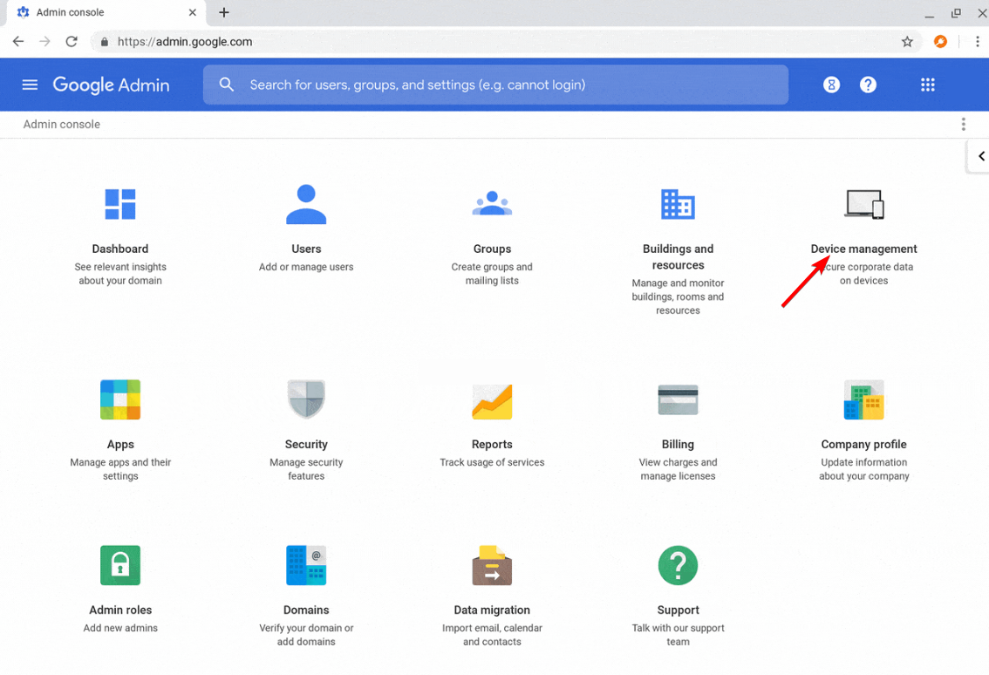Click the address bar URL admin.google.com
The width and height of the screenshot is (989, 675).
(x=185, y=42)
